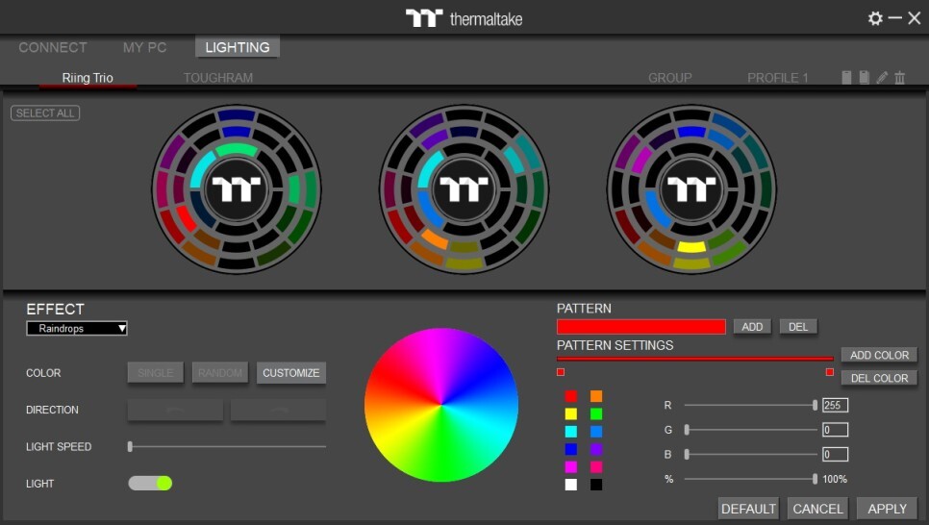Open the Raindrops effect dropdown
Viewport: 929px width, 525px height.
pyautogui.click(x=77, y=328)
